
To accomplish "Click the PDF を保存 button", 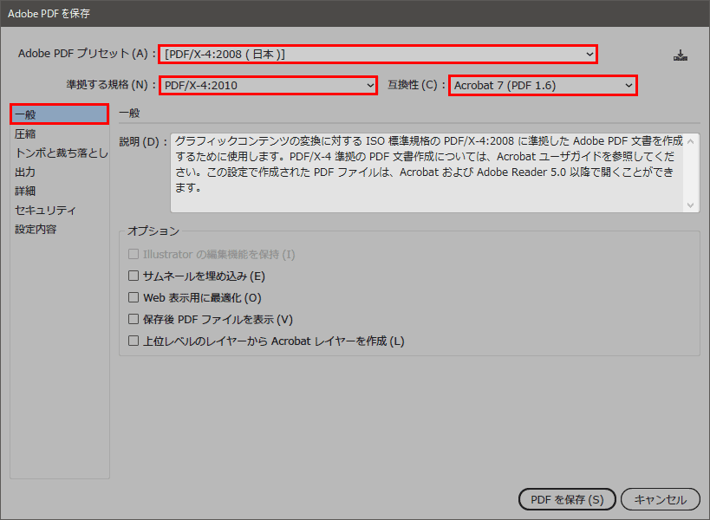I will 567,499.
